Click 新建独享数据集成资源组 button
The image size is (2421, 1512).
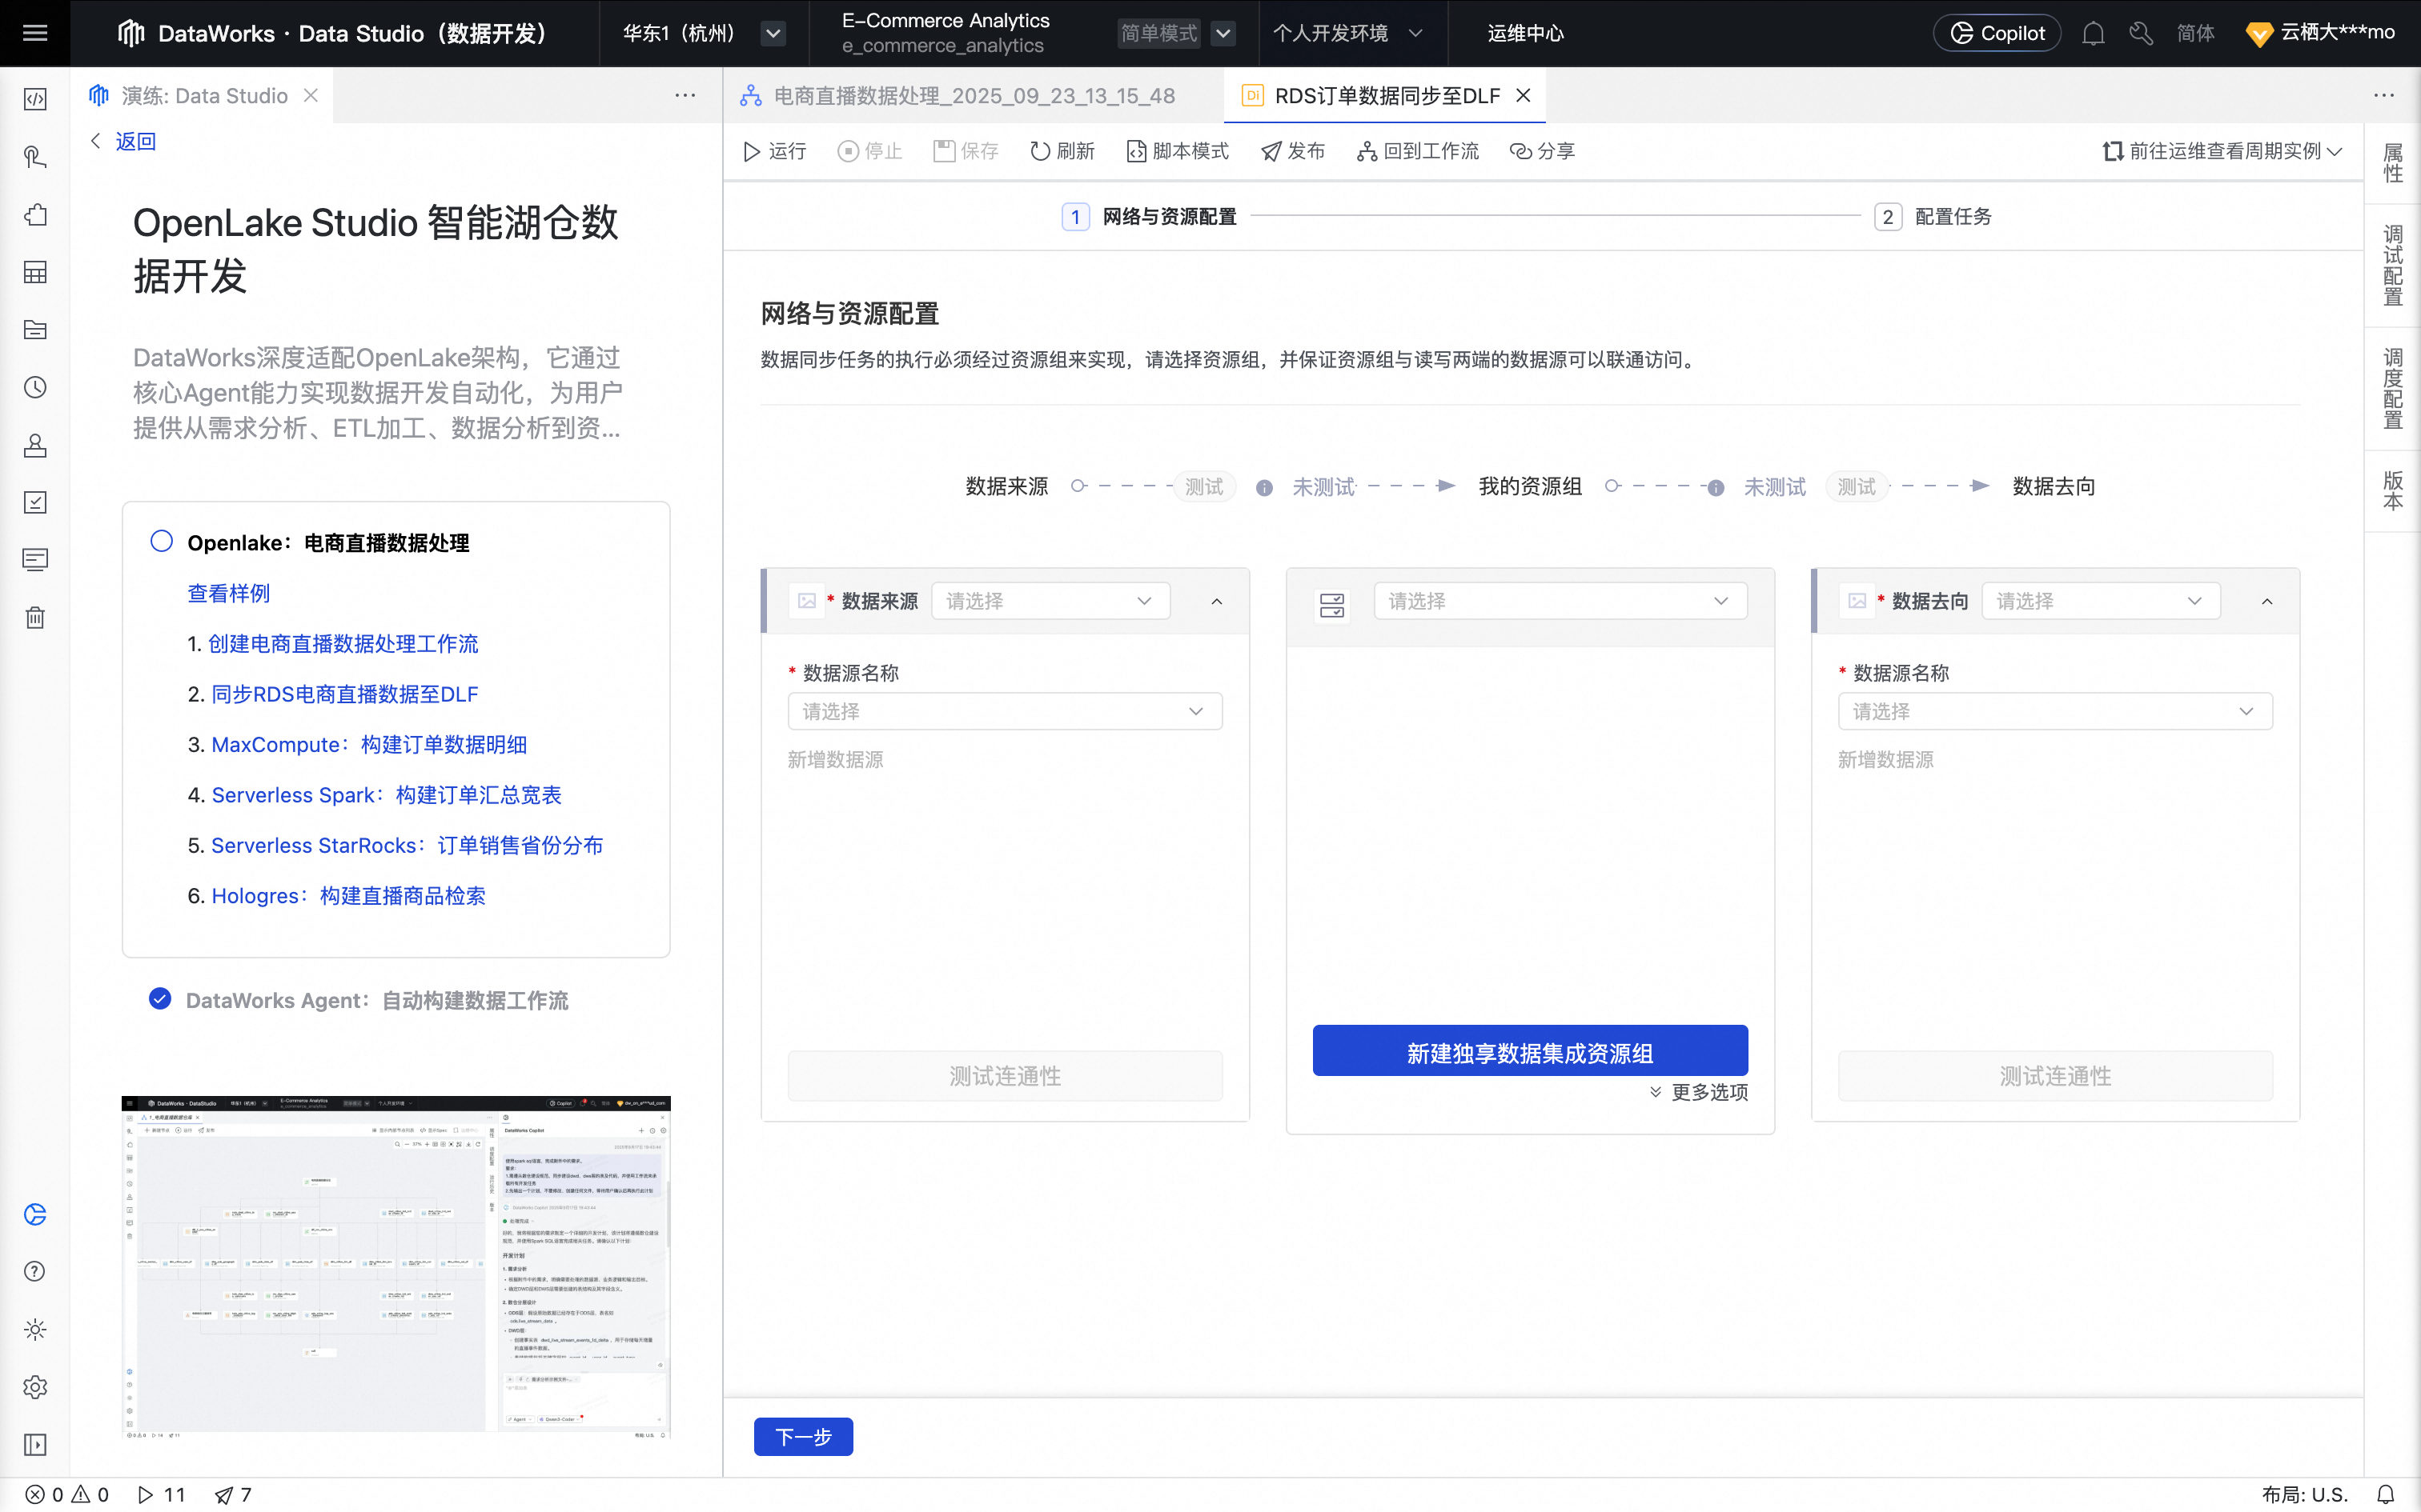coord(1530,1052)
